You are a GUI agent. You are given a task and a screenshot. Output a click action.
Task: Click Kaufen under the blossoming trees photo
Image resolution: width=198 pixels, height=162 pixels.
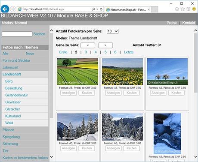pyautogui.click(x=176, y=93)
